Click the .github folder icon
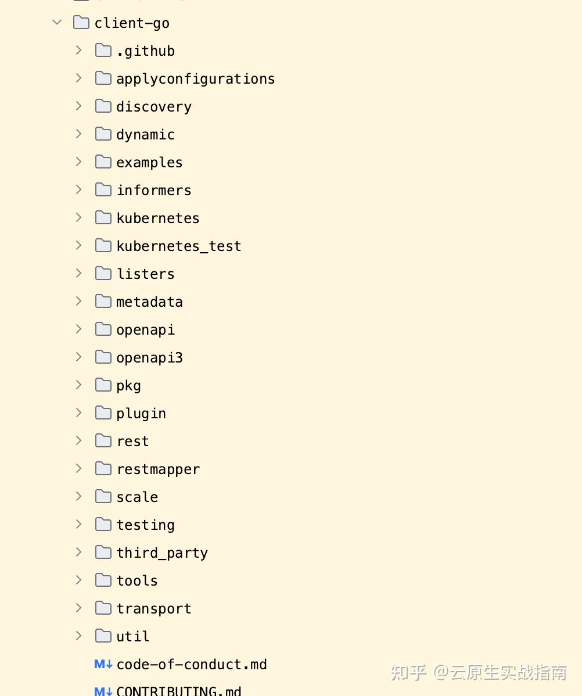Viewport: 582px width, 696px height. pyautogui.click(x=103, y=50)
